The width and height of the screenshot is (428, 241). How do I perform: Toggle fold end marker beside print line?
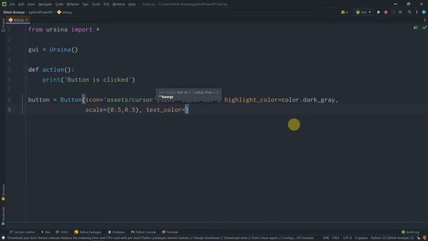(x=25, y=80)
